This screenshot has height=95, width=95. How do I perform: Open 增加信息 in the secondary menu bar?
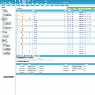pyautogui.click(x=4, y=6)
